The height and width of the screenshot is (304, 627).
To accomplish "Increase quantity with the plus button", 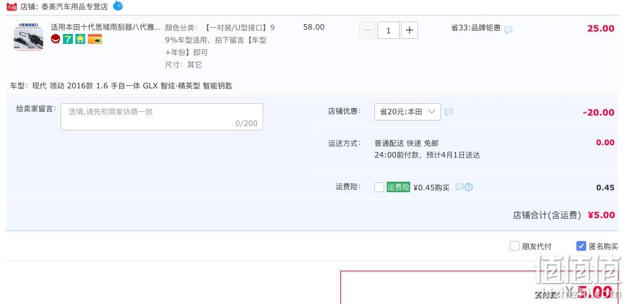I will (x=410, y=30).
